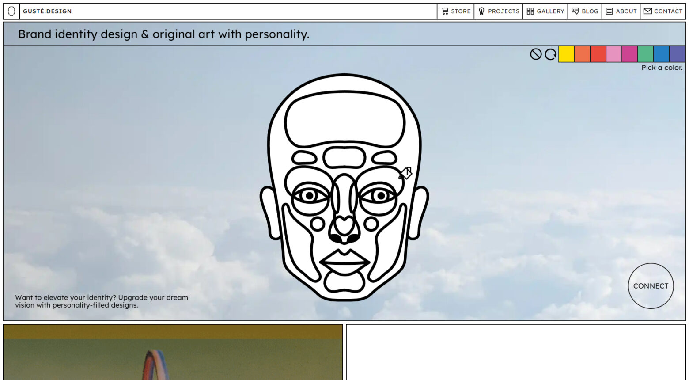Click the head-shaped logo icon top left
689x380 pixels.
pos(11,11)
